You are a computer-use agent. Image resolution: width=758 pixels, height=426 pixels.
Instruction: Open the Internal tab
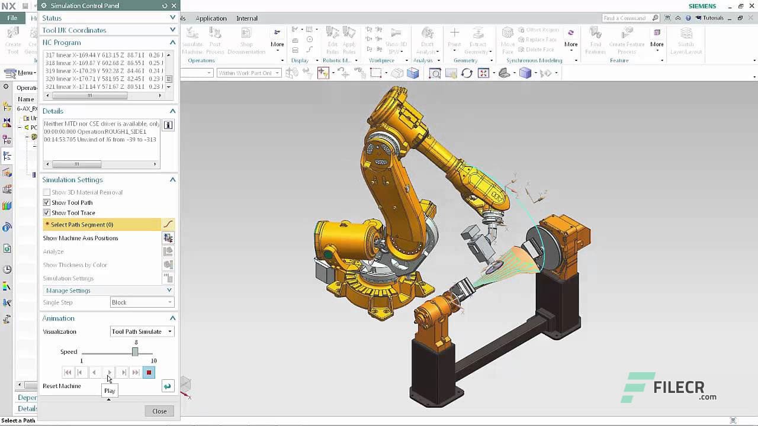point(246,18)
